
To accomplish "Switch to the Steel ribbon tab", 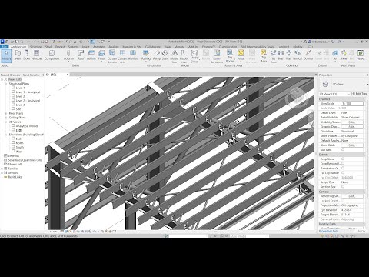I will pyautogui.click(x=48, y=47).
